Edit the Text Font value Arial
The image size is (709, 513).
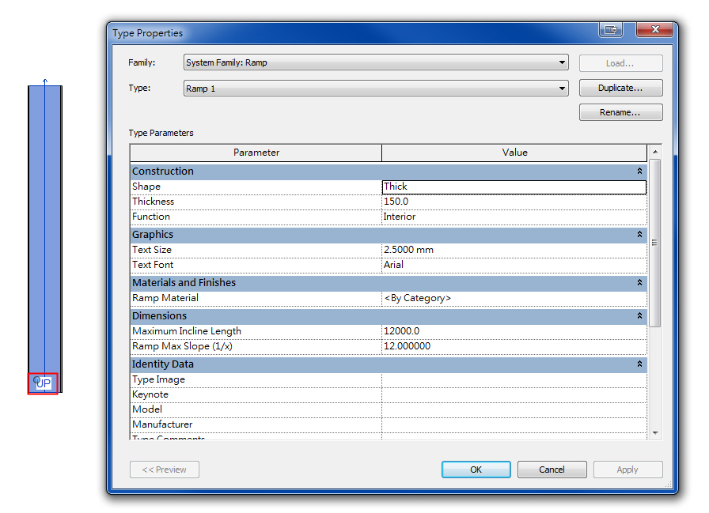point(514,265)
